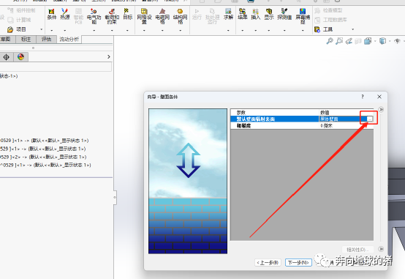The image size is (405, 279).
Task: Click the 热源 (heat source) ribbon icon
Action: 65,14
